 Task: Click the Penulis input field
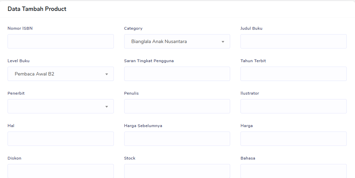(x=177, y=106)
